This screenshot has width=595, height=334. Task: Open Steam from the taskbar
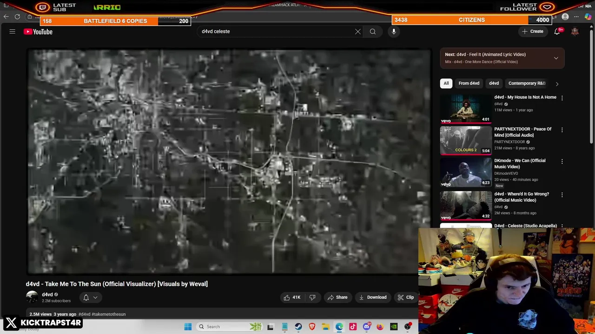[x=298, y=327]
